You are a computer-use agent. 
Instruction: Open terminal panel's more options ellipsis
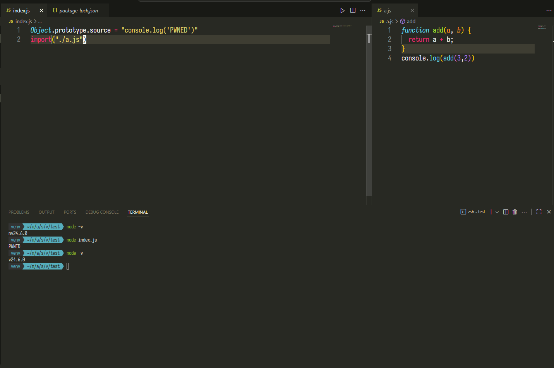pyautogui.click(x=524, y=212)
